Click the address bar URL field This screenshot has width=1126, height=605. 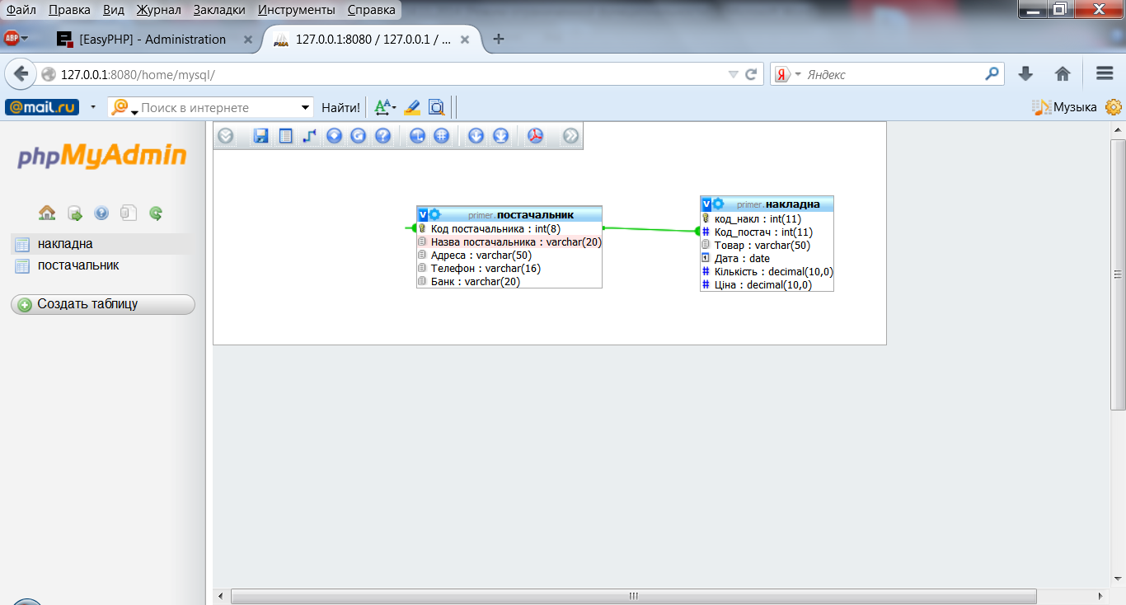[387, 74]
